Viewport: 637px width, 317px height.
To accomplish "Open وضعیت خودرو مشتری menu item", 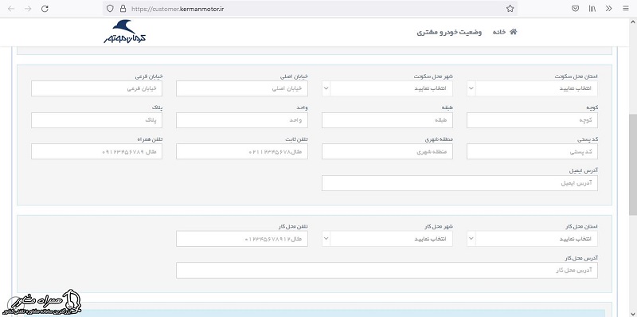I will pos(449,32).
